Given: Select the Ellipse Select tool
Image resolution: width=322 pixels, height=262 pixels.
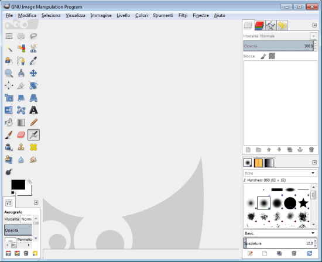Looking at the screenshot, I should 21,36.
